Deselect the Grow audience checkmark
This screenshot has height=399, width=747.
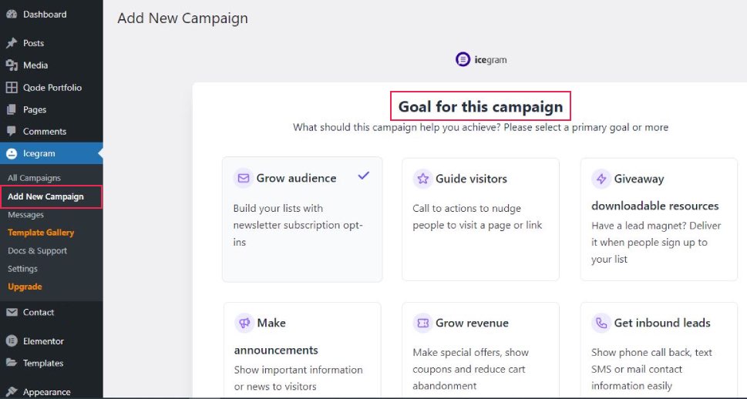tap(364, 176)
